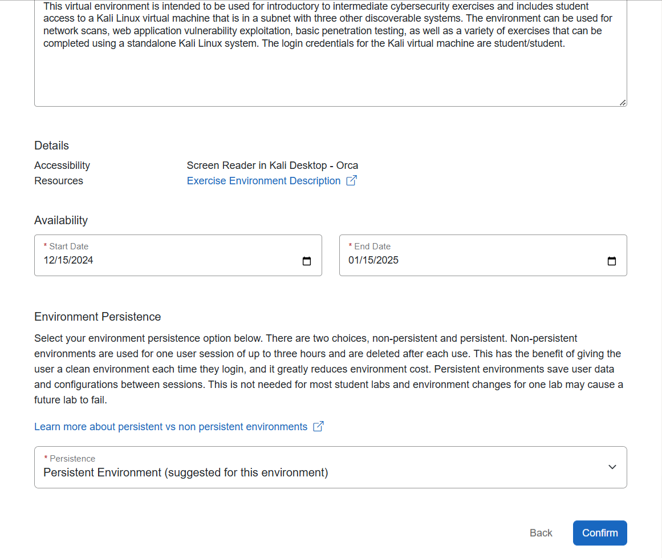Click external link icon beside Learn more link
The image size is (662, 558).
[x=318, y=426]
